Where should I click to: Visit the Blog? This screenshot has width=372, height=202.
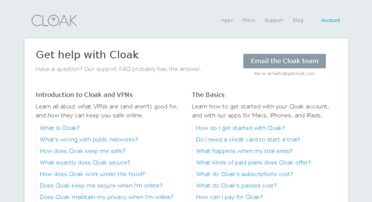pyautogui.click(x=298, y=21)
